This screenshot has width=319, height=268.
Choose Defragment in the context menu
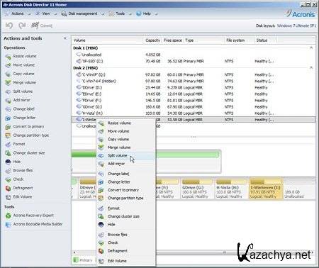[126, 251]
